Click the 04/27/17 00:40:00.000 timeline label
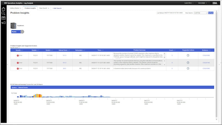The image size is (222, 125). pyautogui.click(x=148, y=102)
